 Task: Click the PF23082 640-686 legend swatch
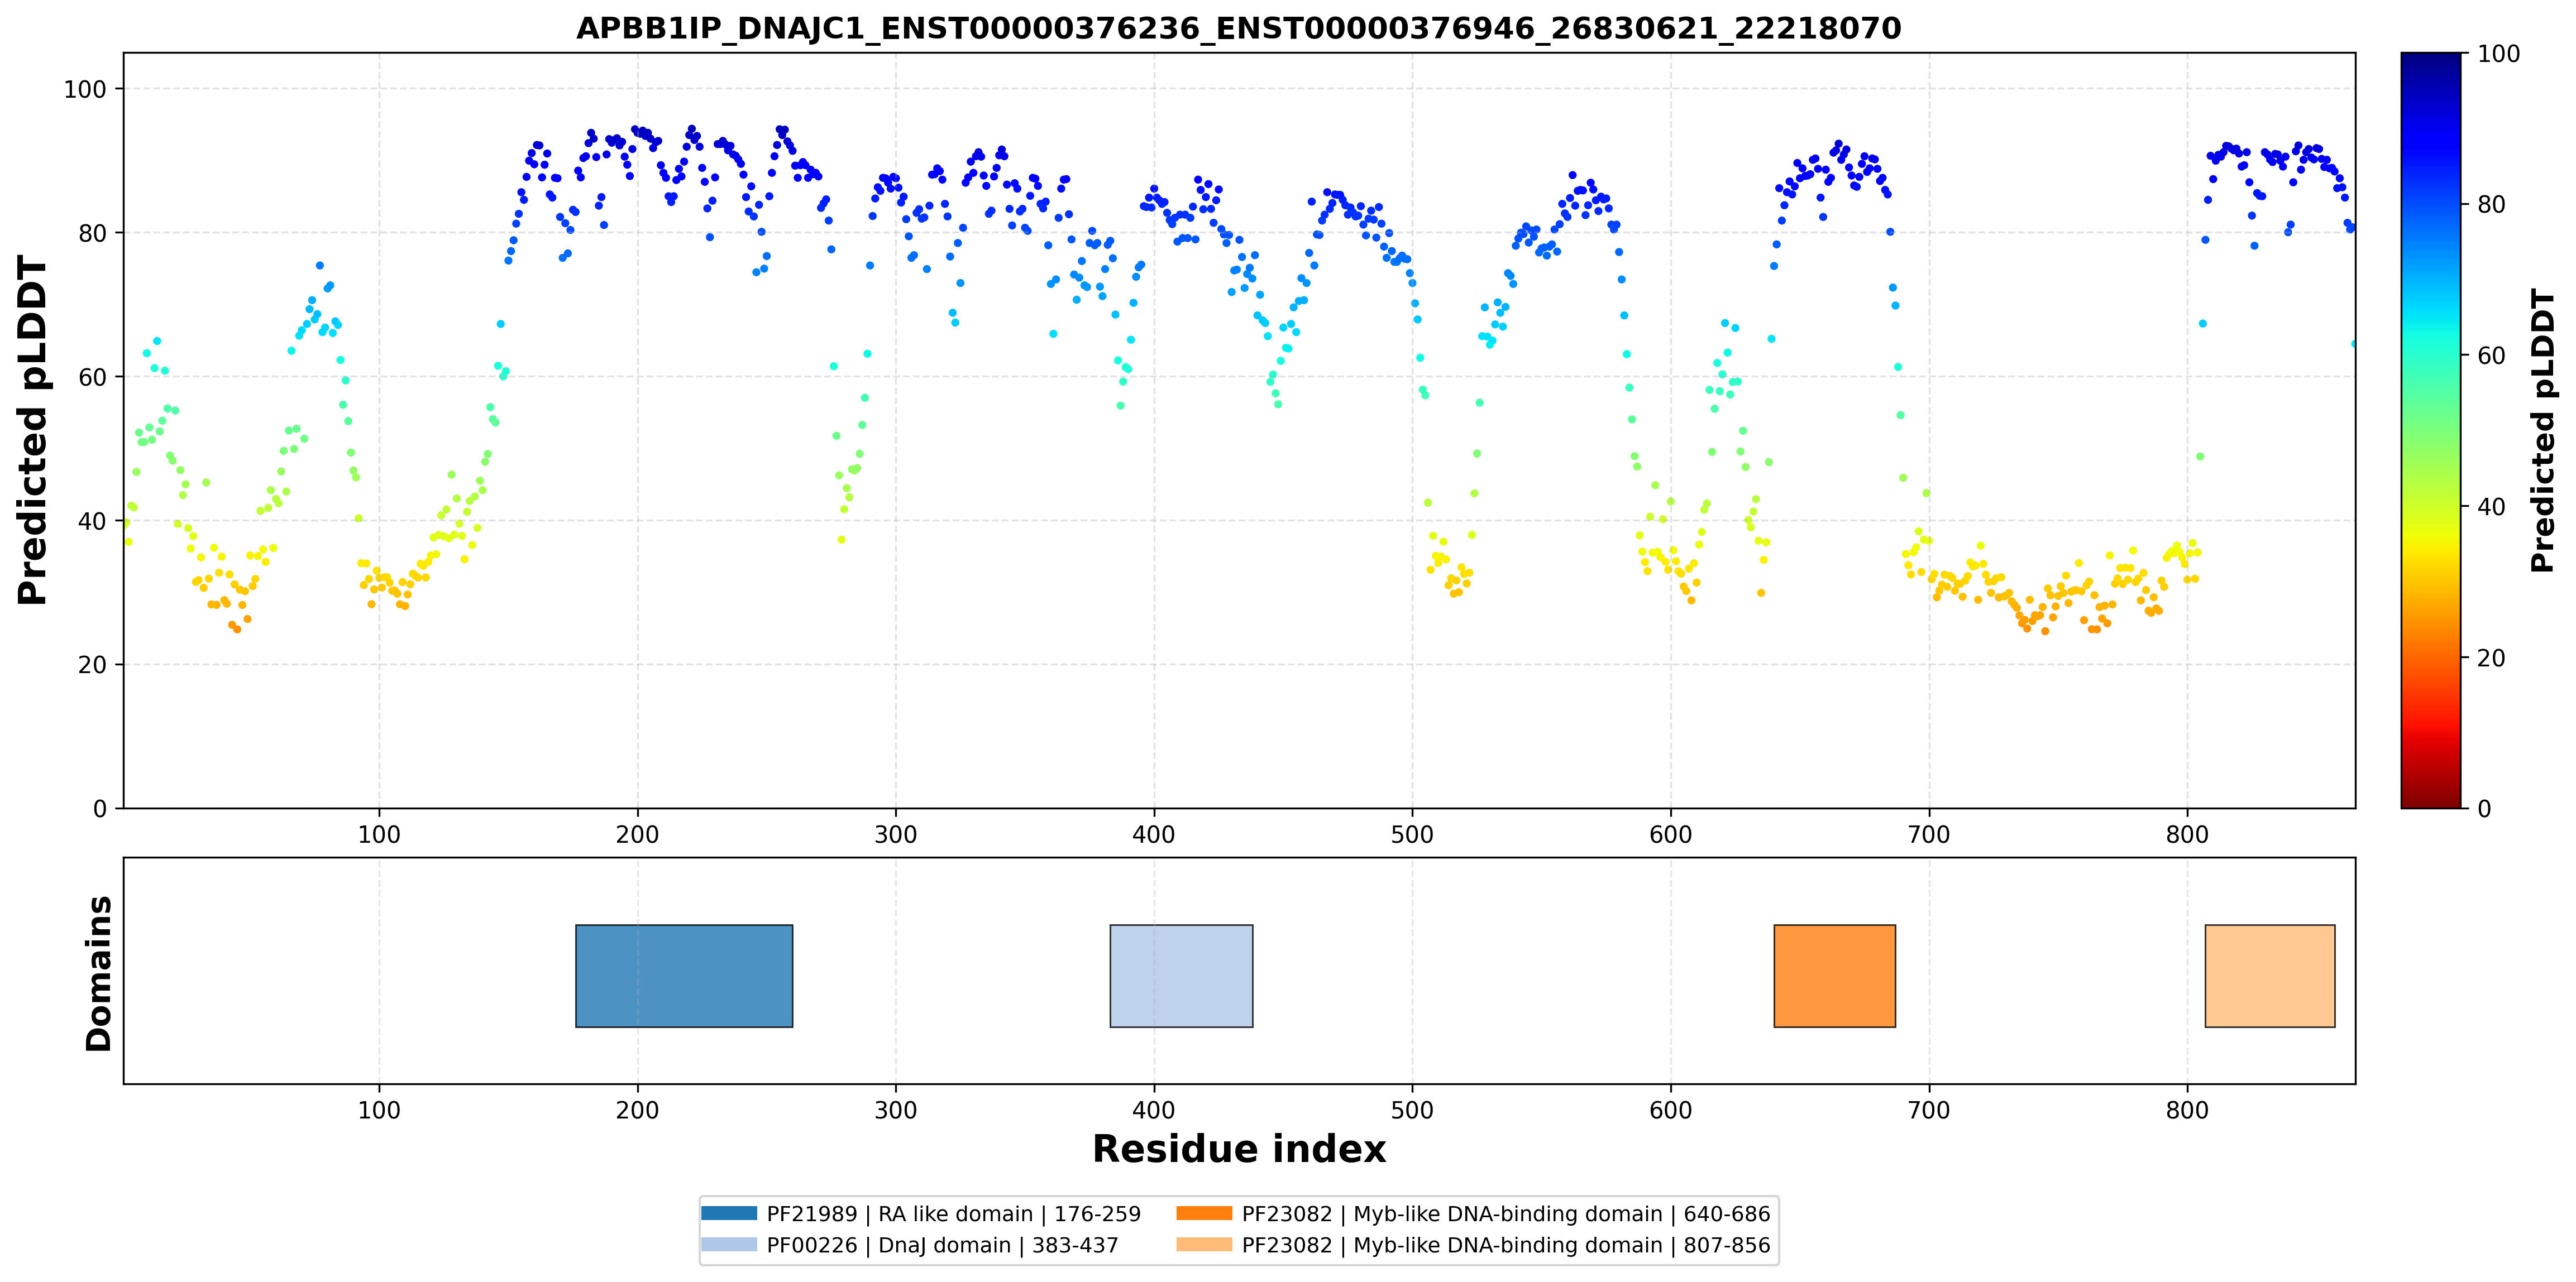(x=1204, y=1213)
